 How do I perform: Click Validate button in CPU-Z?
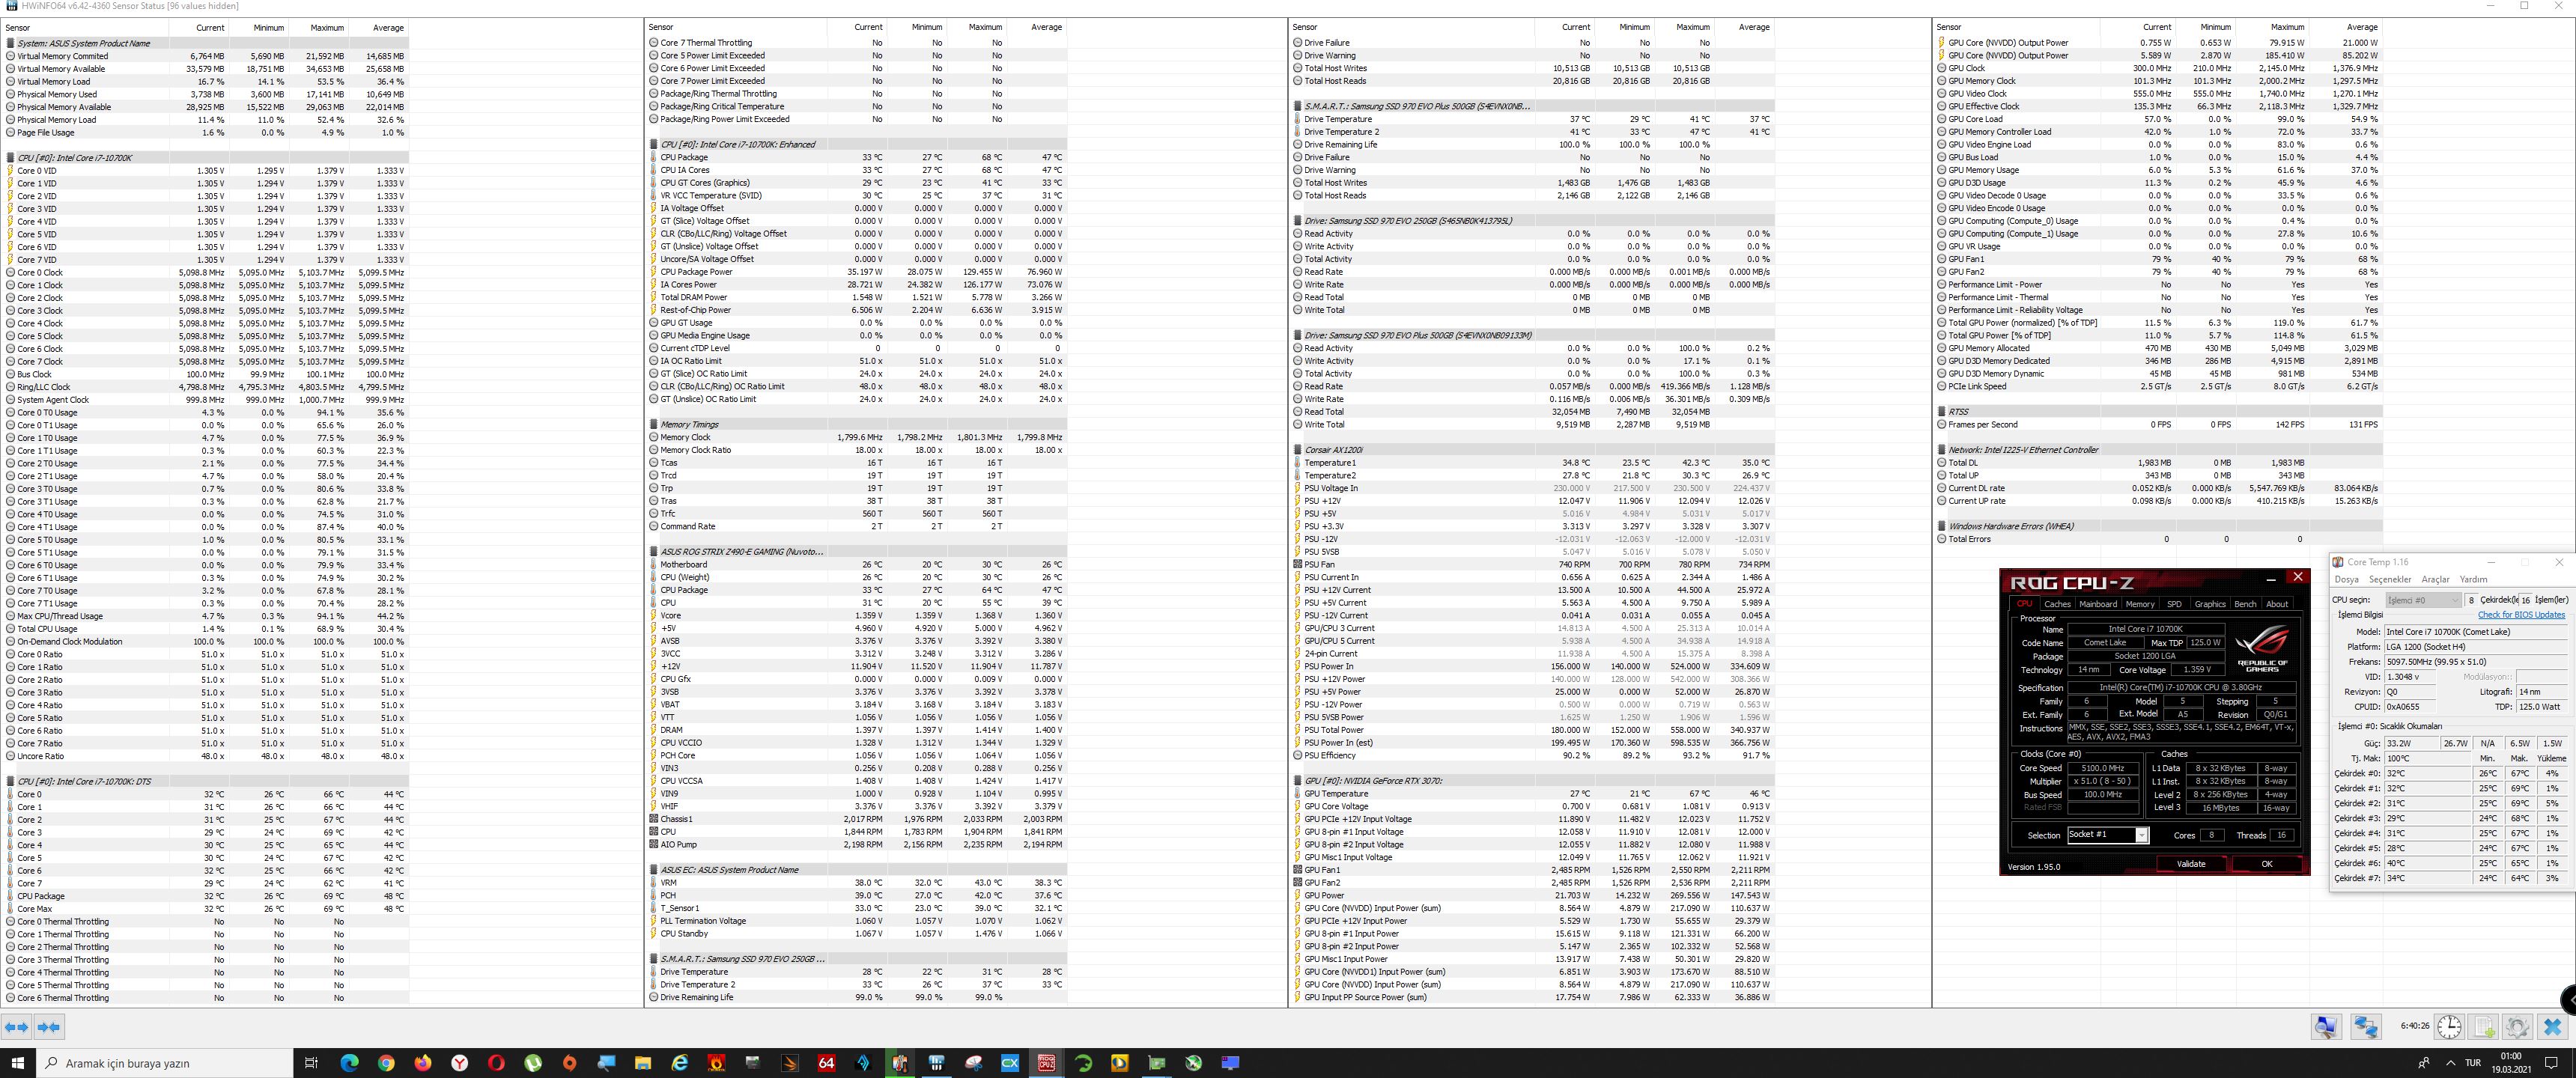(2191, 864)
